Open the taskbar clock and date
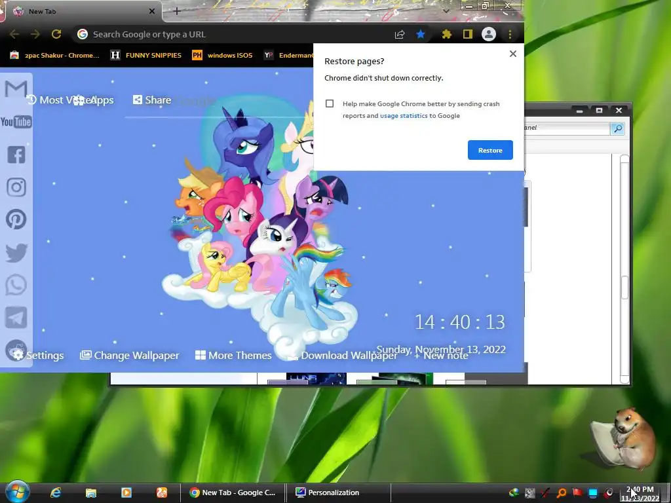The width and height of the screenshot is (671, 503). 641,494
